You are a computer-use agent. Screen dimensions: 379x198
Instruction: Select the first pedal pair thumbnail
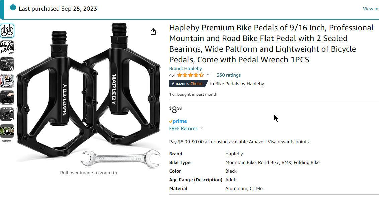[x=7, y=31]
